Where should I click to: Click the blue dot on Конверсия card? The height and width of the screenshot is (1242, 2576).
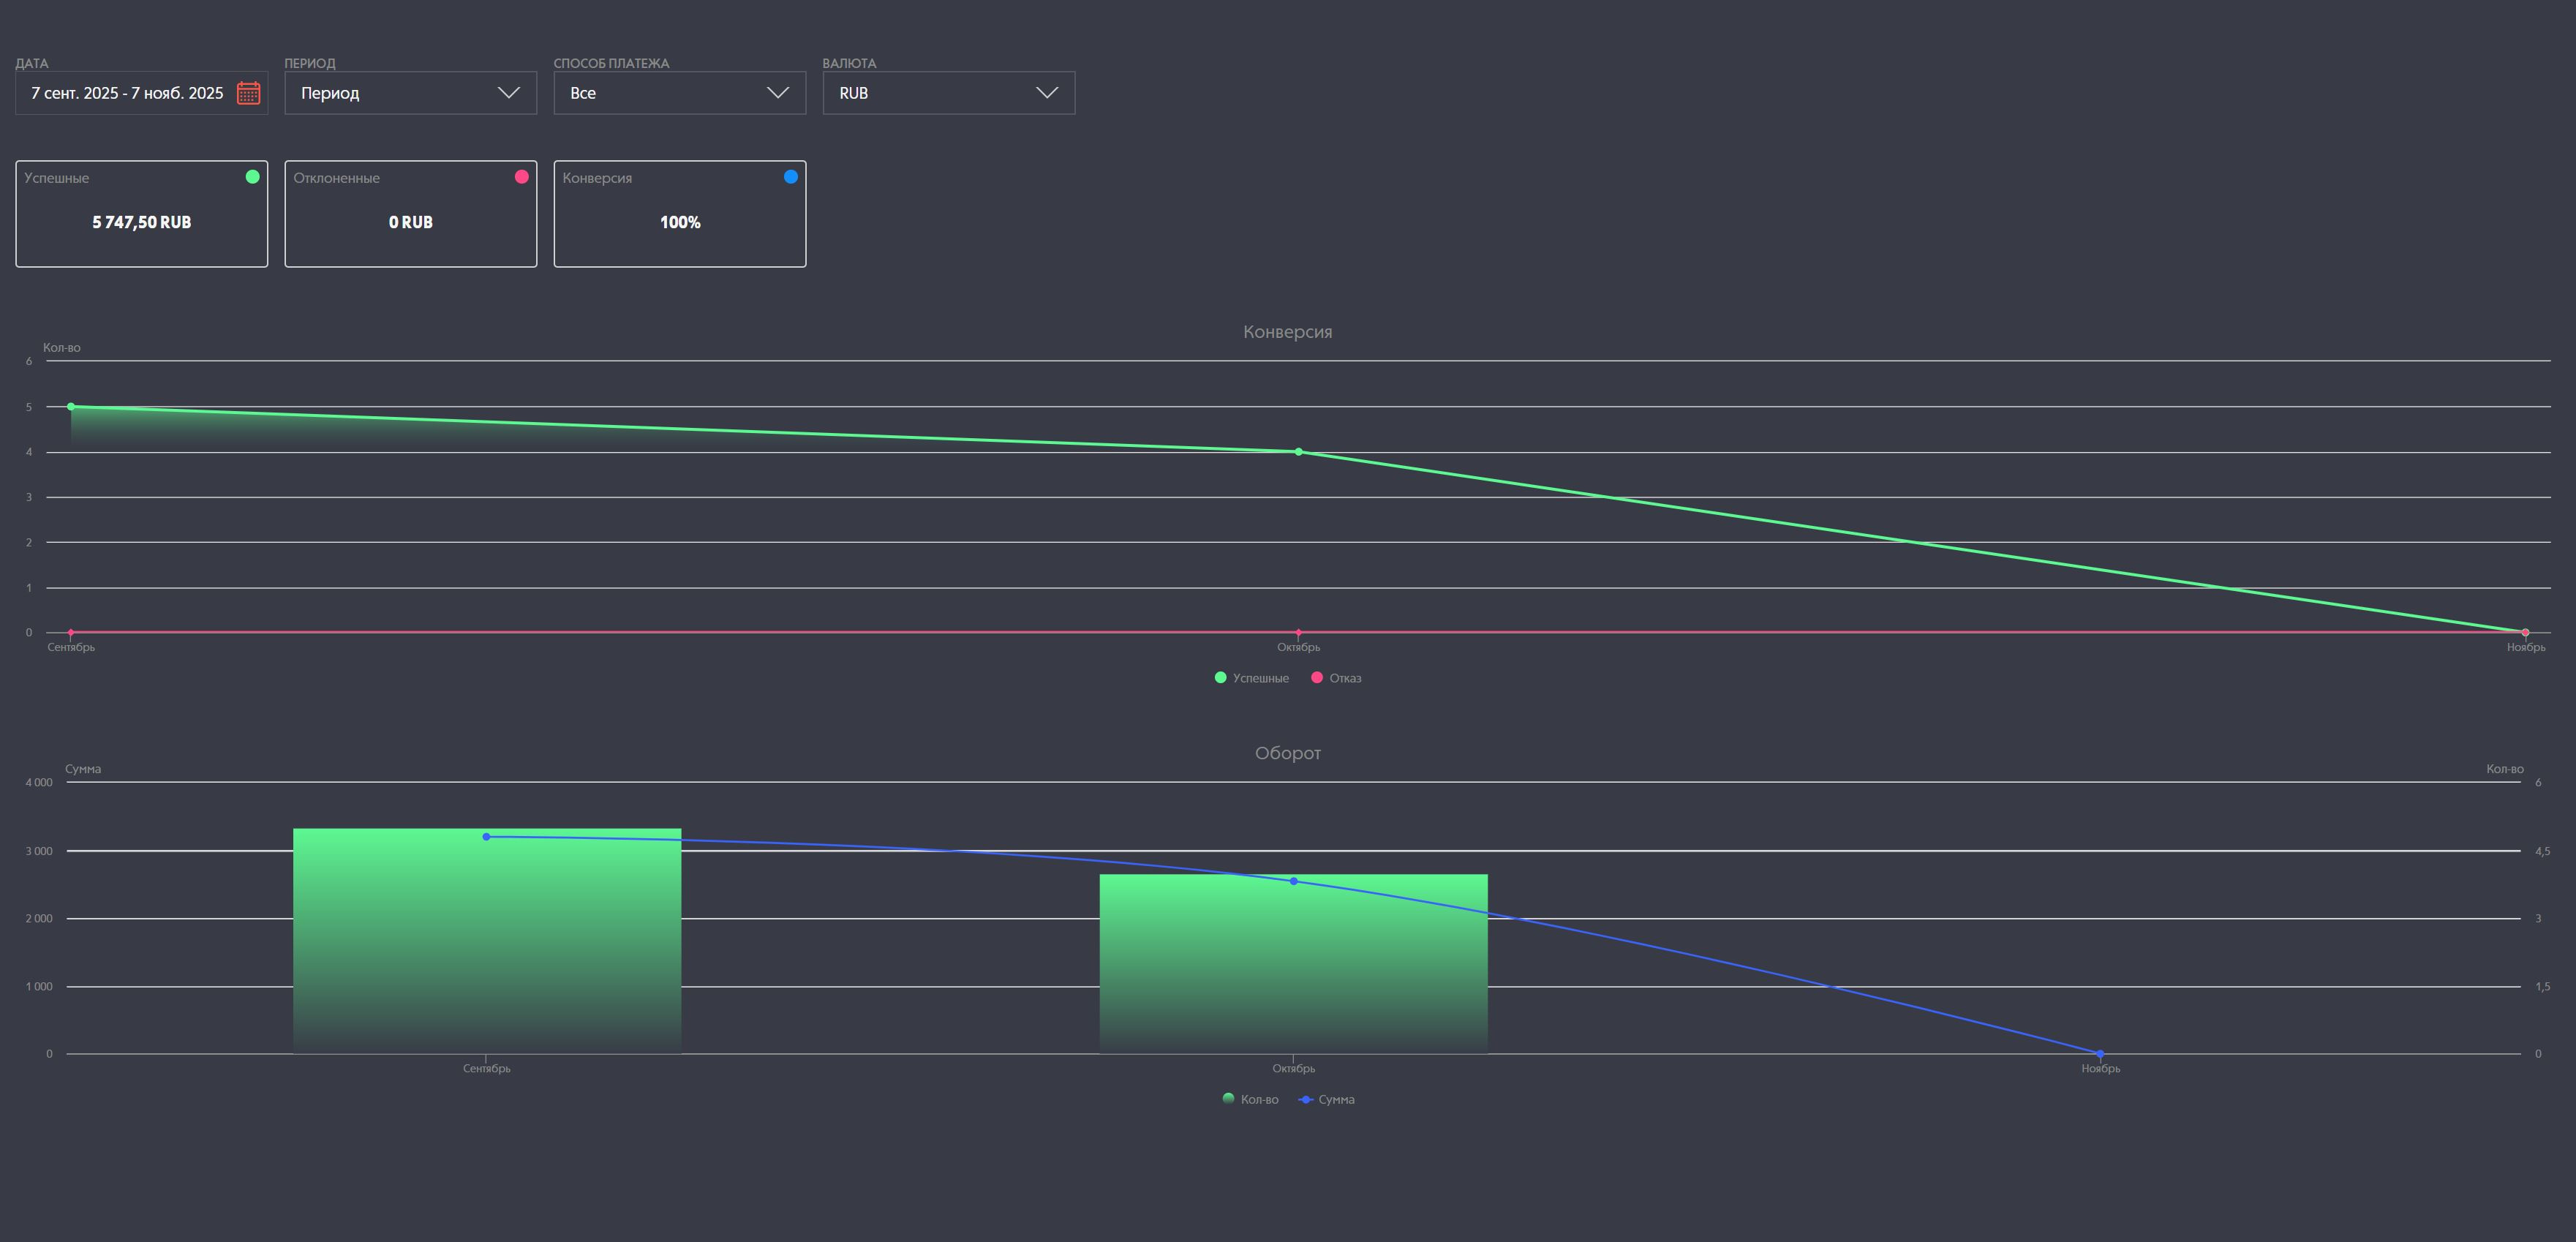click(x=790, y=177)
